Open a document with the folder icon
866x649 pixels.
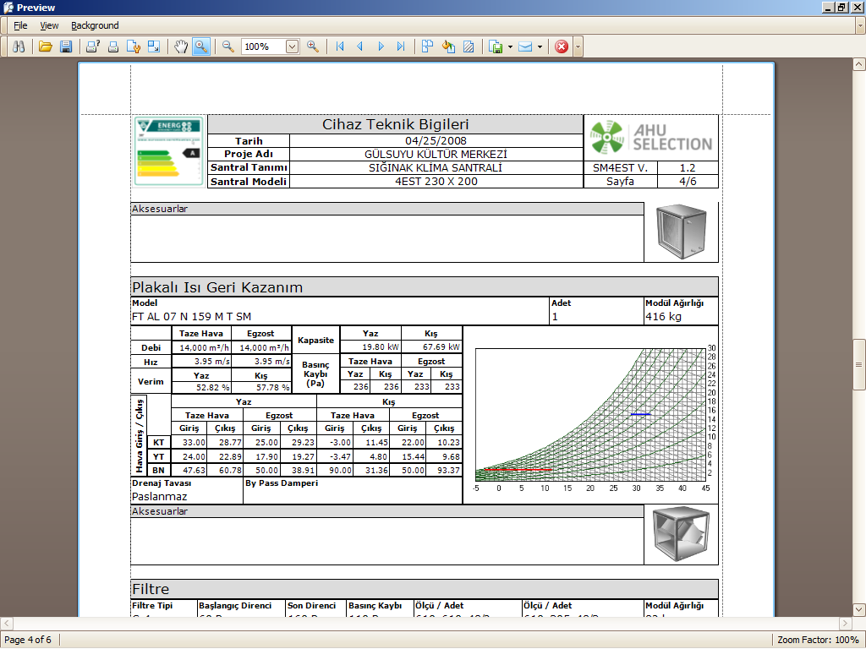coord(46,46)
